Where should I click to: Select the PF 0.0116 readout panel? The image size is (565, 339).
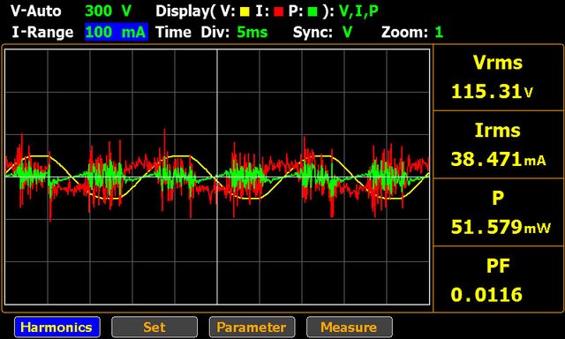(x=499, y=279)
